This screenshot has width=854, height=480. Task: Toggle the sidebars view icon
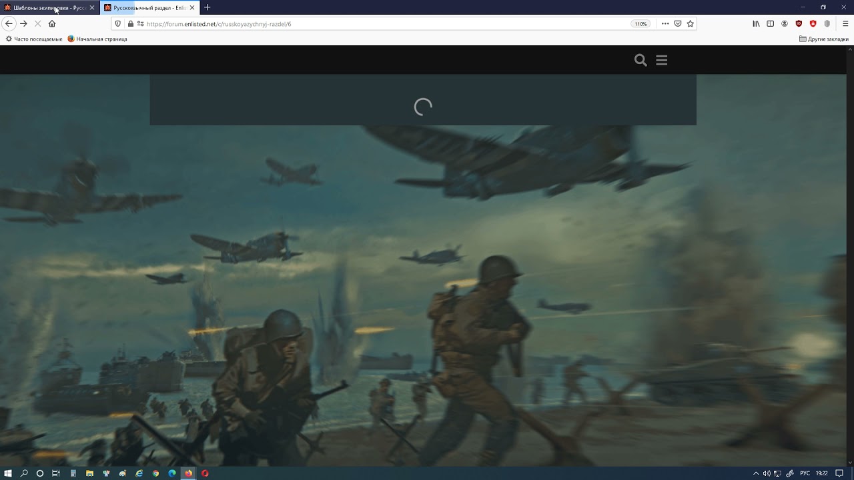coord(770,23)
